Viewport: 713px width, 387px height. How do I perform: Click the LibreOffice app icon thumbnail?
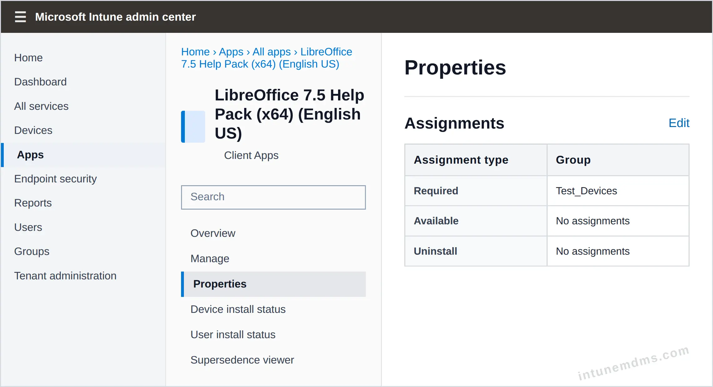coord(193,126)
